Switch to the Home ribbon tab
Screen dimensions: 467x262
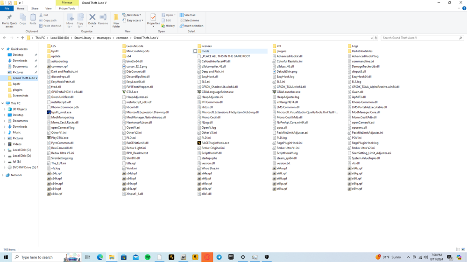click(x=21, y=8)
